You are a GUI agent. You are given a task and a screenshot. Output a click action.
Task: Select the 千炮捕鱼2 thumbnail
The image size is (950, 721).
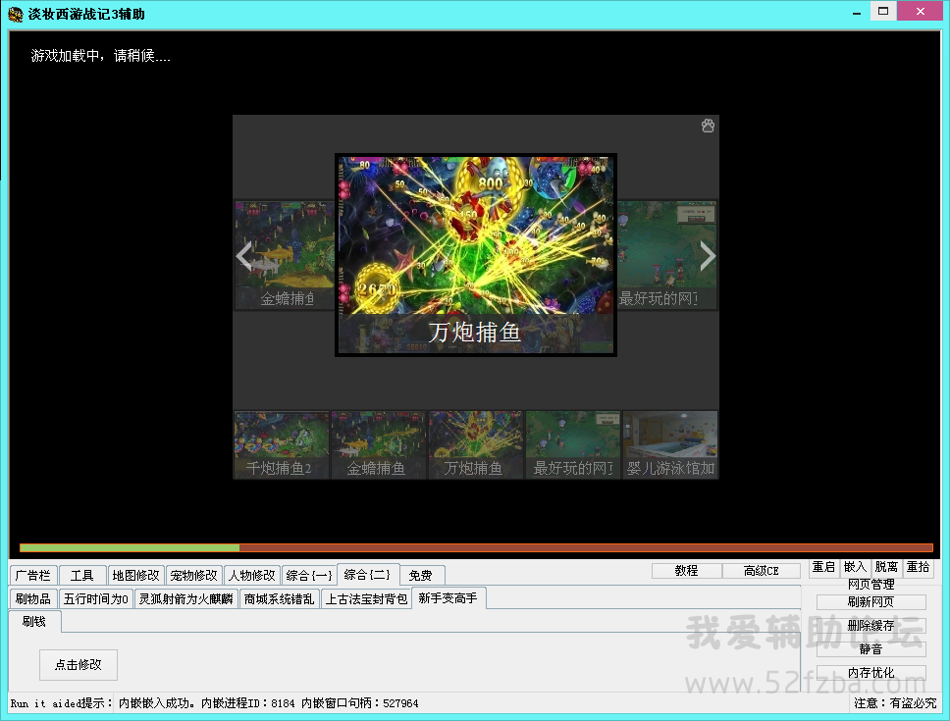click(281, 445)
